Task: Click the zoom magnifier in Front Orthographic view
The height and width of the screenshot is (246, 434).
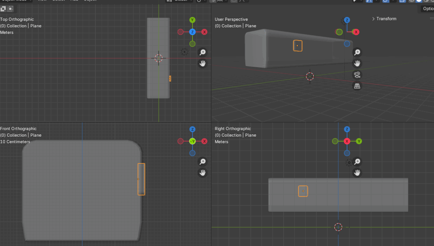Action: (203, 161)
